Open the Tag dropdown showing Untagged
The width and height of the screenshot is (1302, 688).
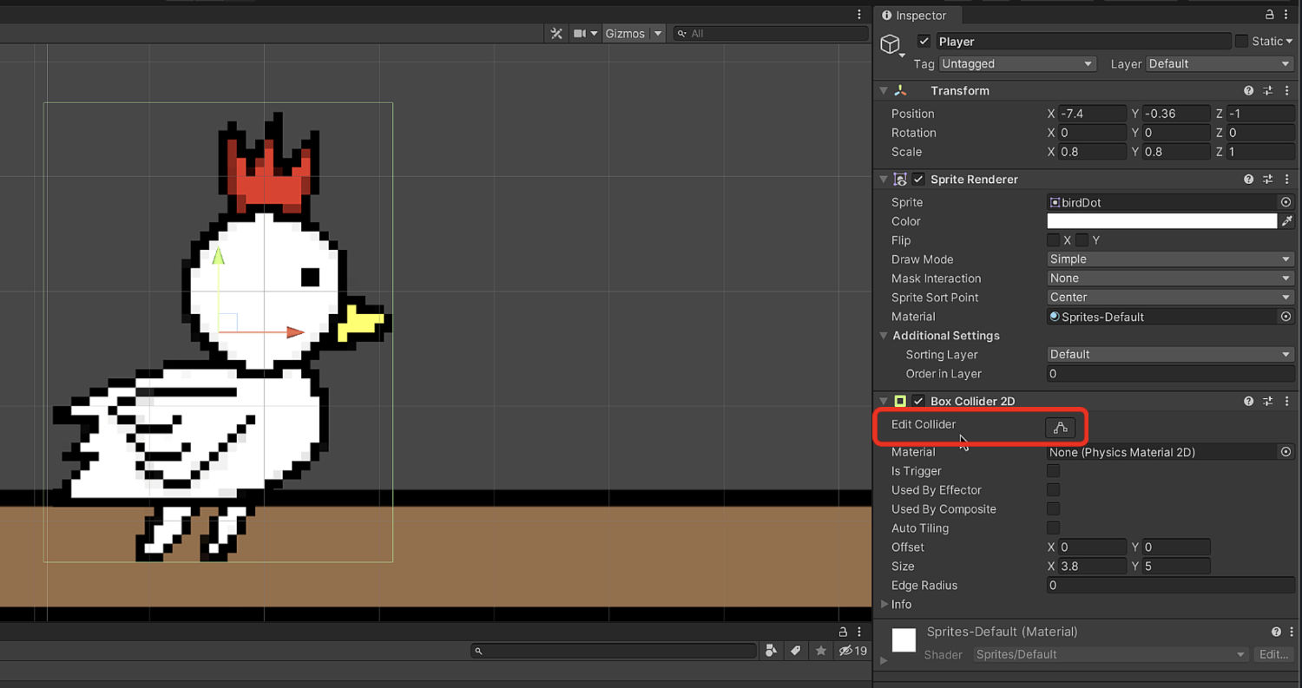(1017, 64)
